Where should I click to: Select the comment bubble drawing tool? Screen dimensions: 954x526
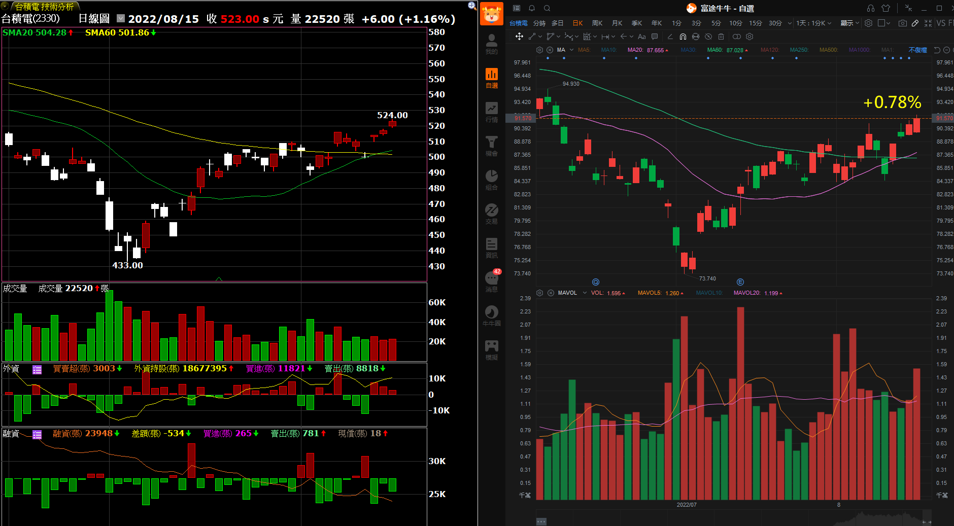pyautogui.click(x=655, y=37)
